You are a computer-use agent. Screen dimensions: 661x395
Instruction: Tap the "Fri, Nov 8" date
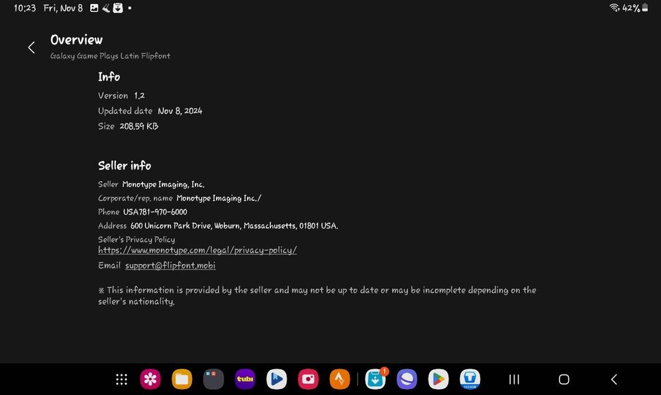pos(63,8)
